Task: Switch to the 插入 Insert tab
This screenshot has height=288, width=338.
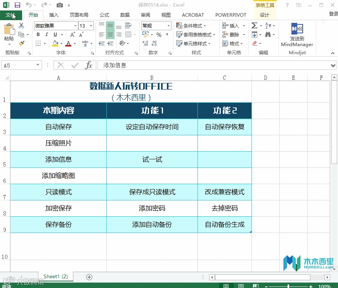Action: [x=54, y=15]
